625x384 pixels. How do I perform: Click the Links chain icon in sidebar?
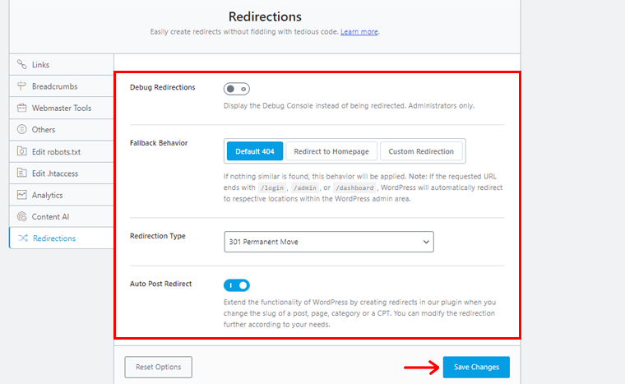point(22,64)
